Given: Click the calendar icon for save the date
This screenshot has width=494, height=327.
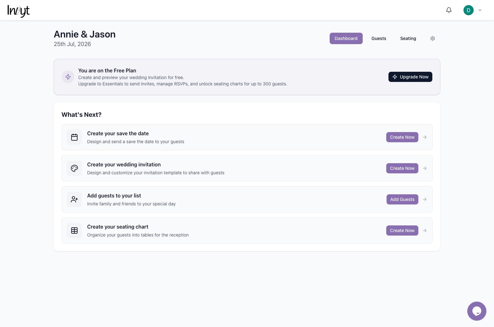Looking at the screenshot, I should pyautogui.click(x=74, y=137).
